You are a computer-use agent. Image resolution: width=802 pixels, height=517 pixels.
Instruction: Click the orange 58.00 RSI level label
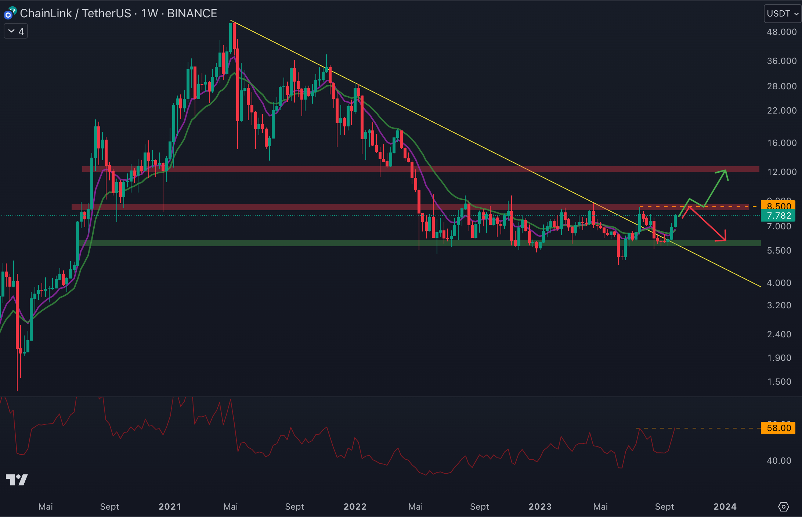778,428
